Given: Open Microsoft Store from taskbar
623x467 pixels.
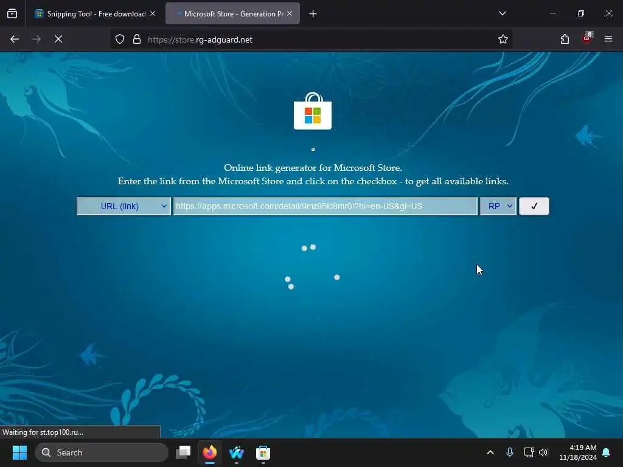Looking at the screenshot, I should click(263, 452).
